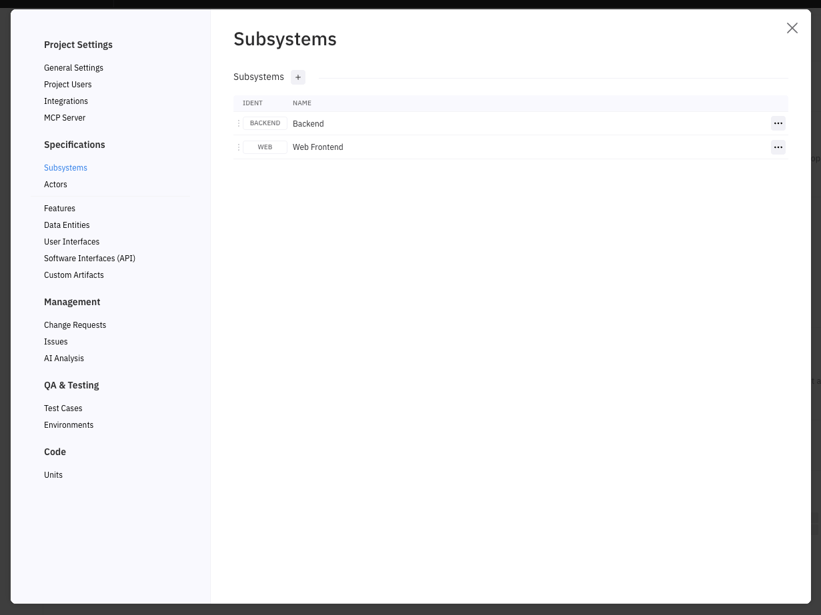Click the plus icon to add a subsystem
Screen dimensions: 821x615
[298, 77]
